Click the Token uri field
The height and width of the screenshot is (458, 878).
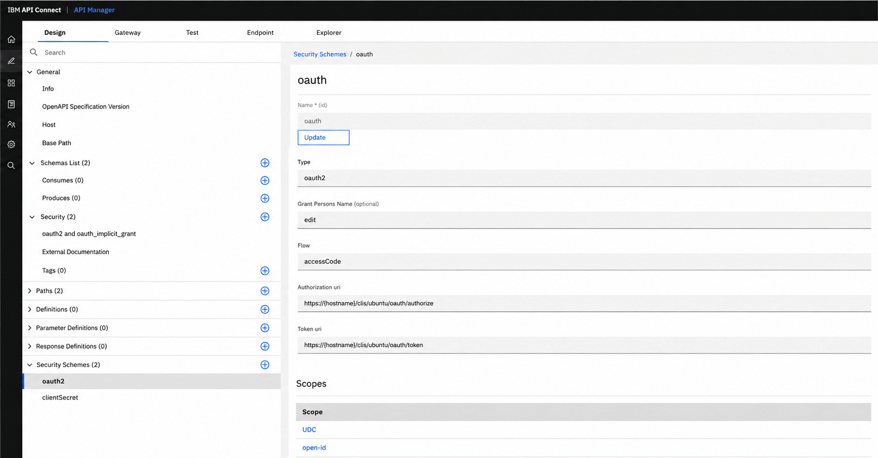584,345
